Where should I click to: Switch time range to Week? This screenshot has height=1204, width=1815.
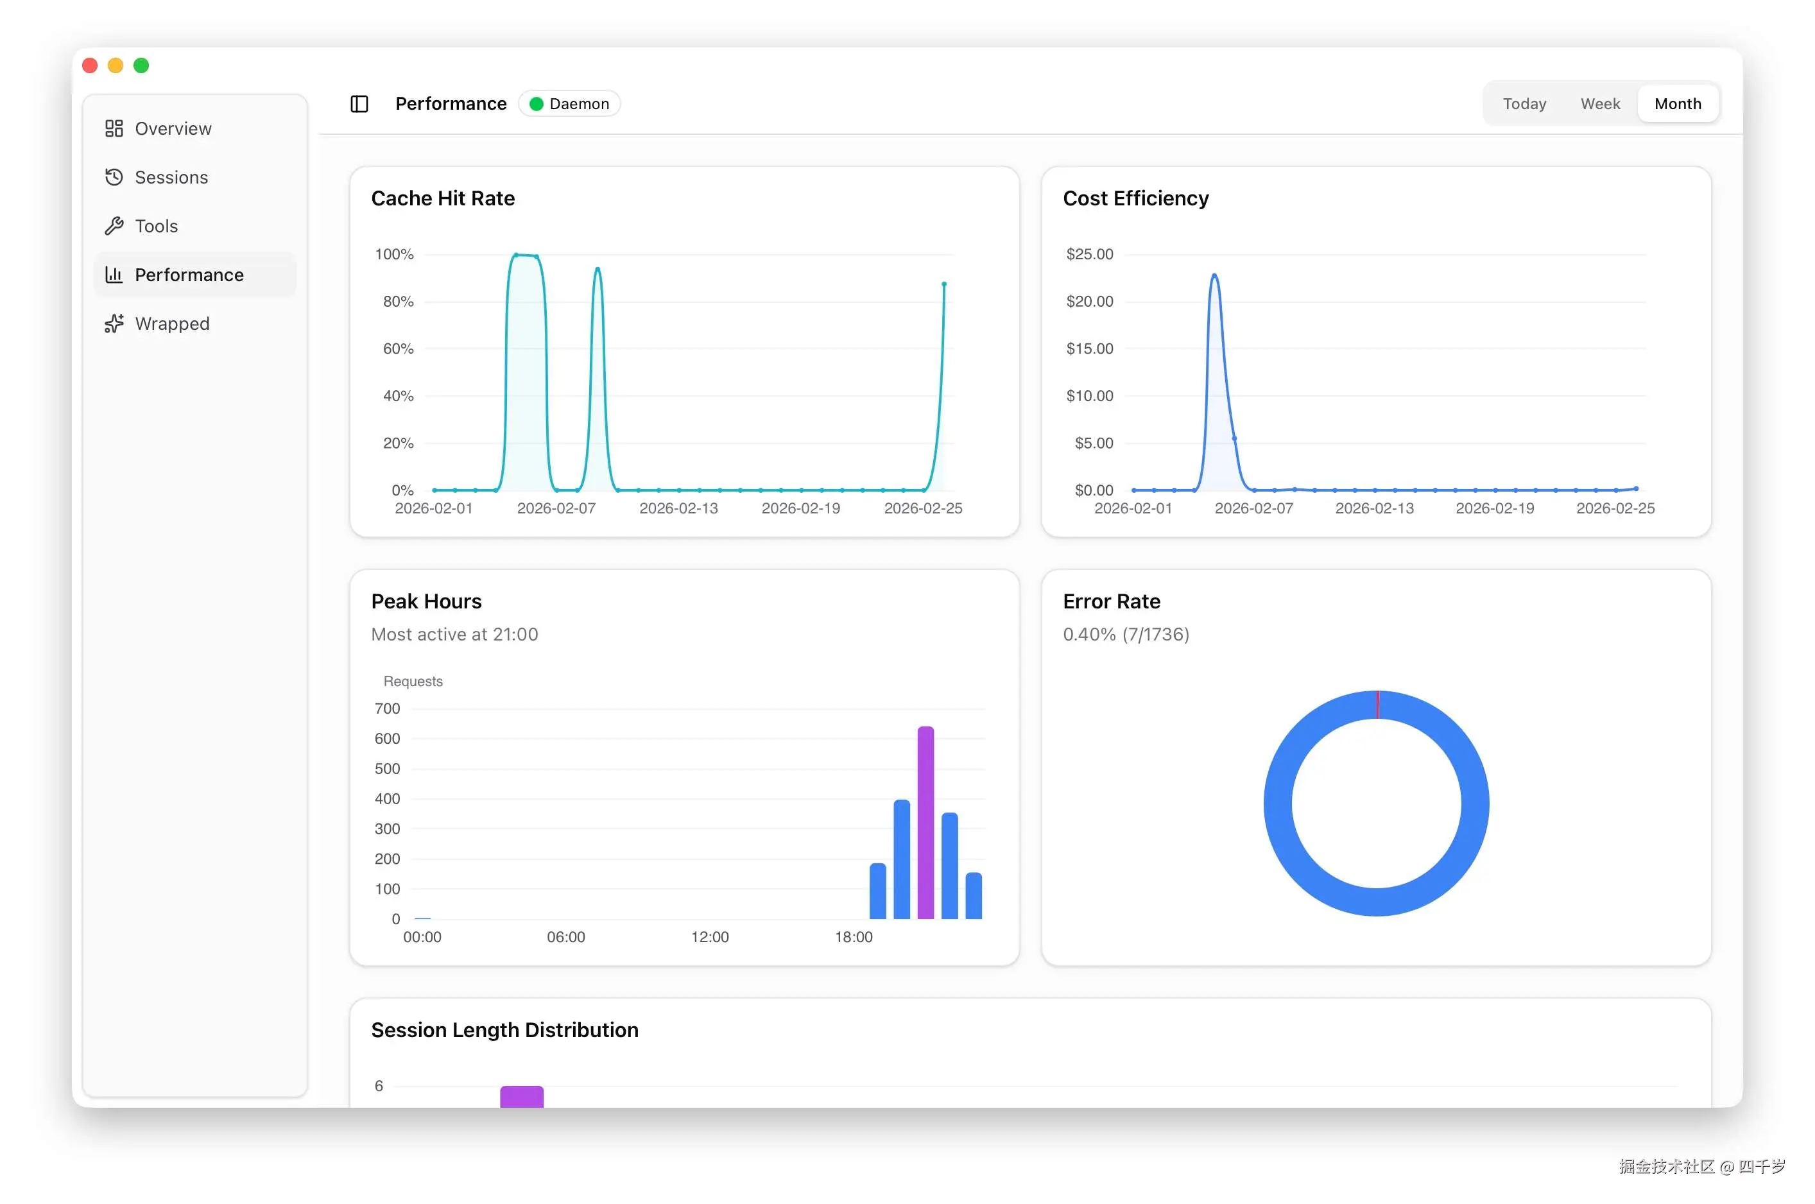click(1599, 104)
